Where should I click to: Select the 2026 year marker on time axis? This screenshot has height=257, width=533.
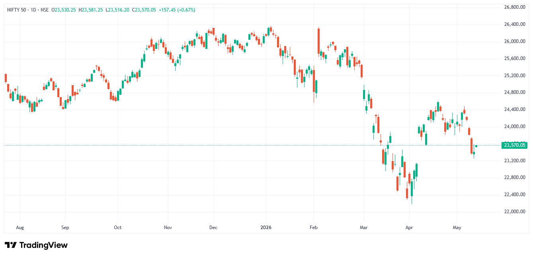point(266,228)
